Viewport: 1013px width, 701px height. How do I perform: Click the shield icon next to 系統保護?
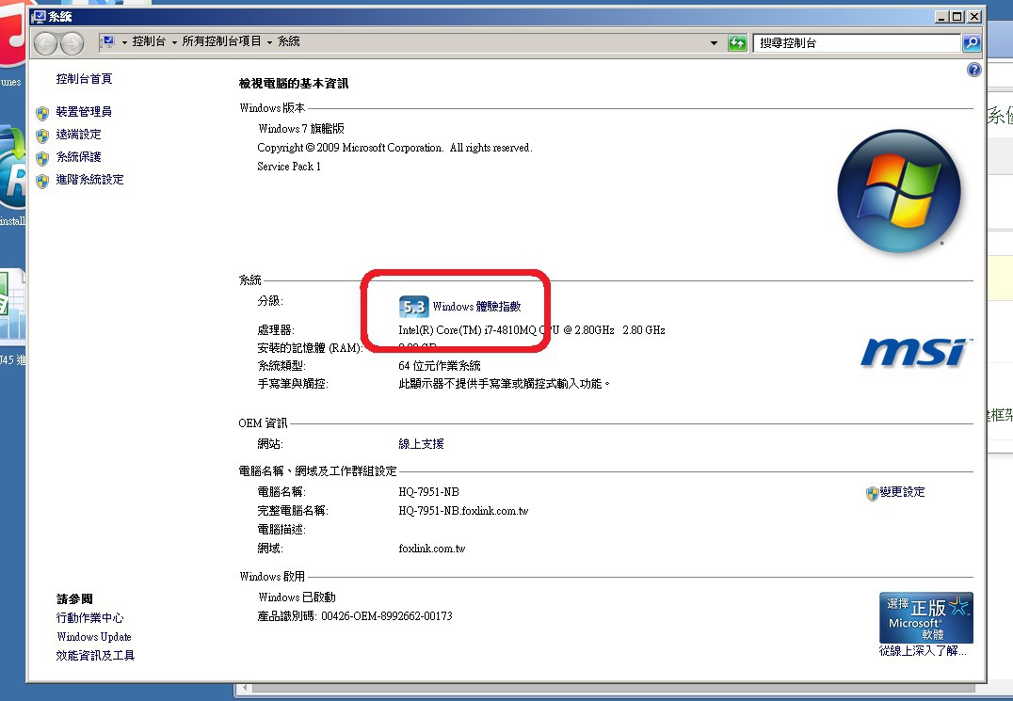[x=42, y=159]
